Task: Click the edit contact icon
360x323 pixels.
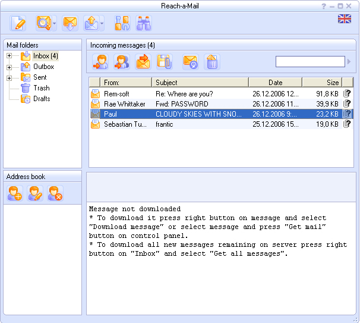Action: point(35,193)
